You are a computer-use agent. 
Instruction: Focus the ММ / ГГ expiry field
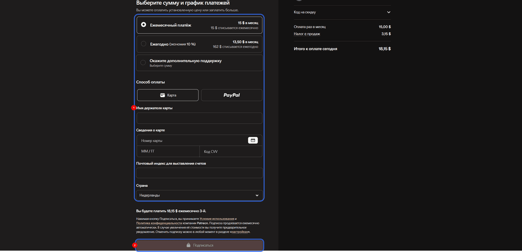(168, 151)
